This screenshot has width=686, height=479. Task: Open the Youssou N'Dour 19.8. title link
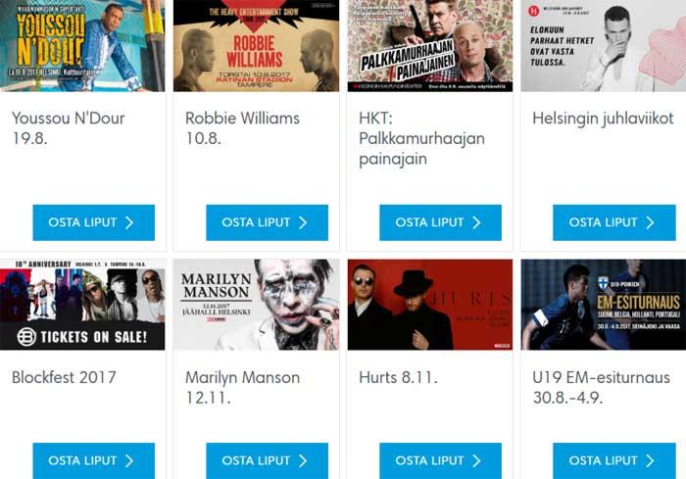point(69,127)
